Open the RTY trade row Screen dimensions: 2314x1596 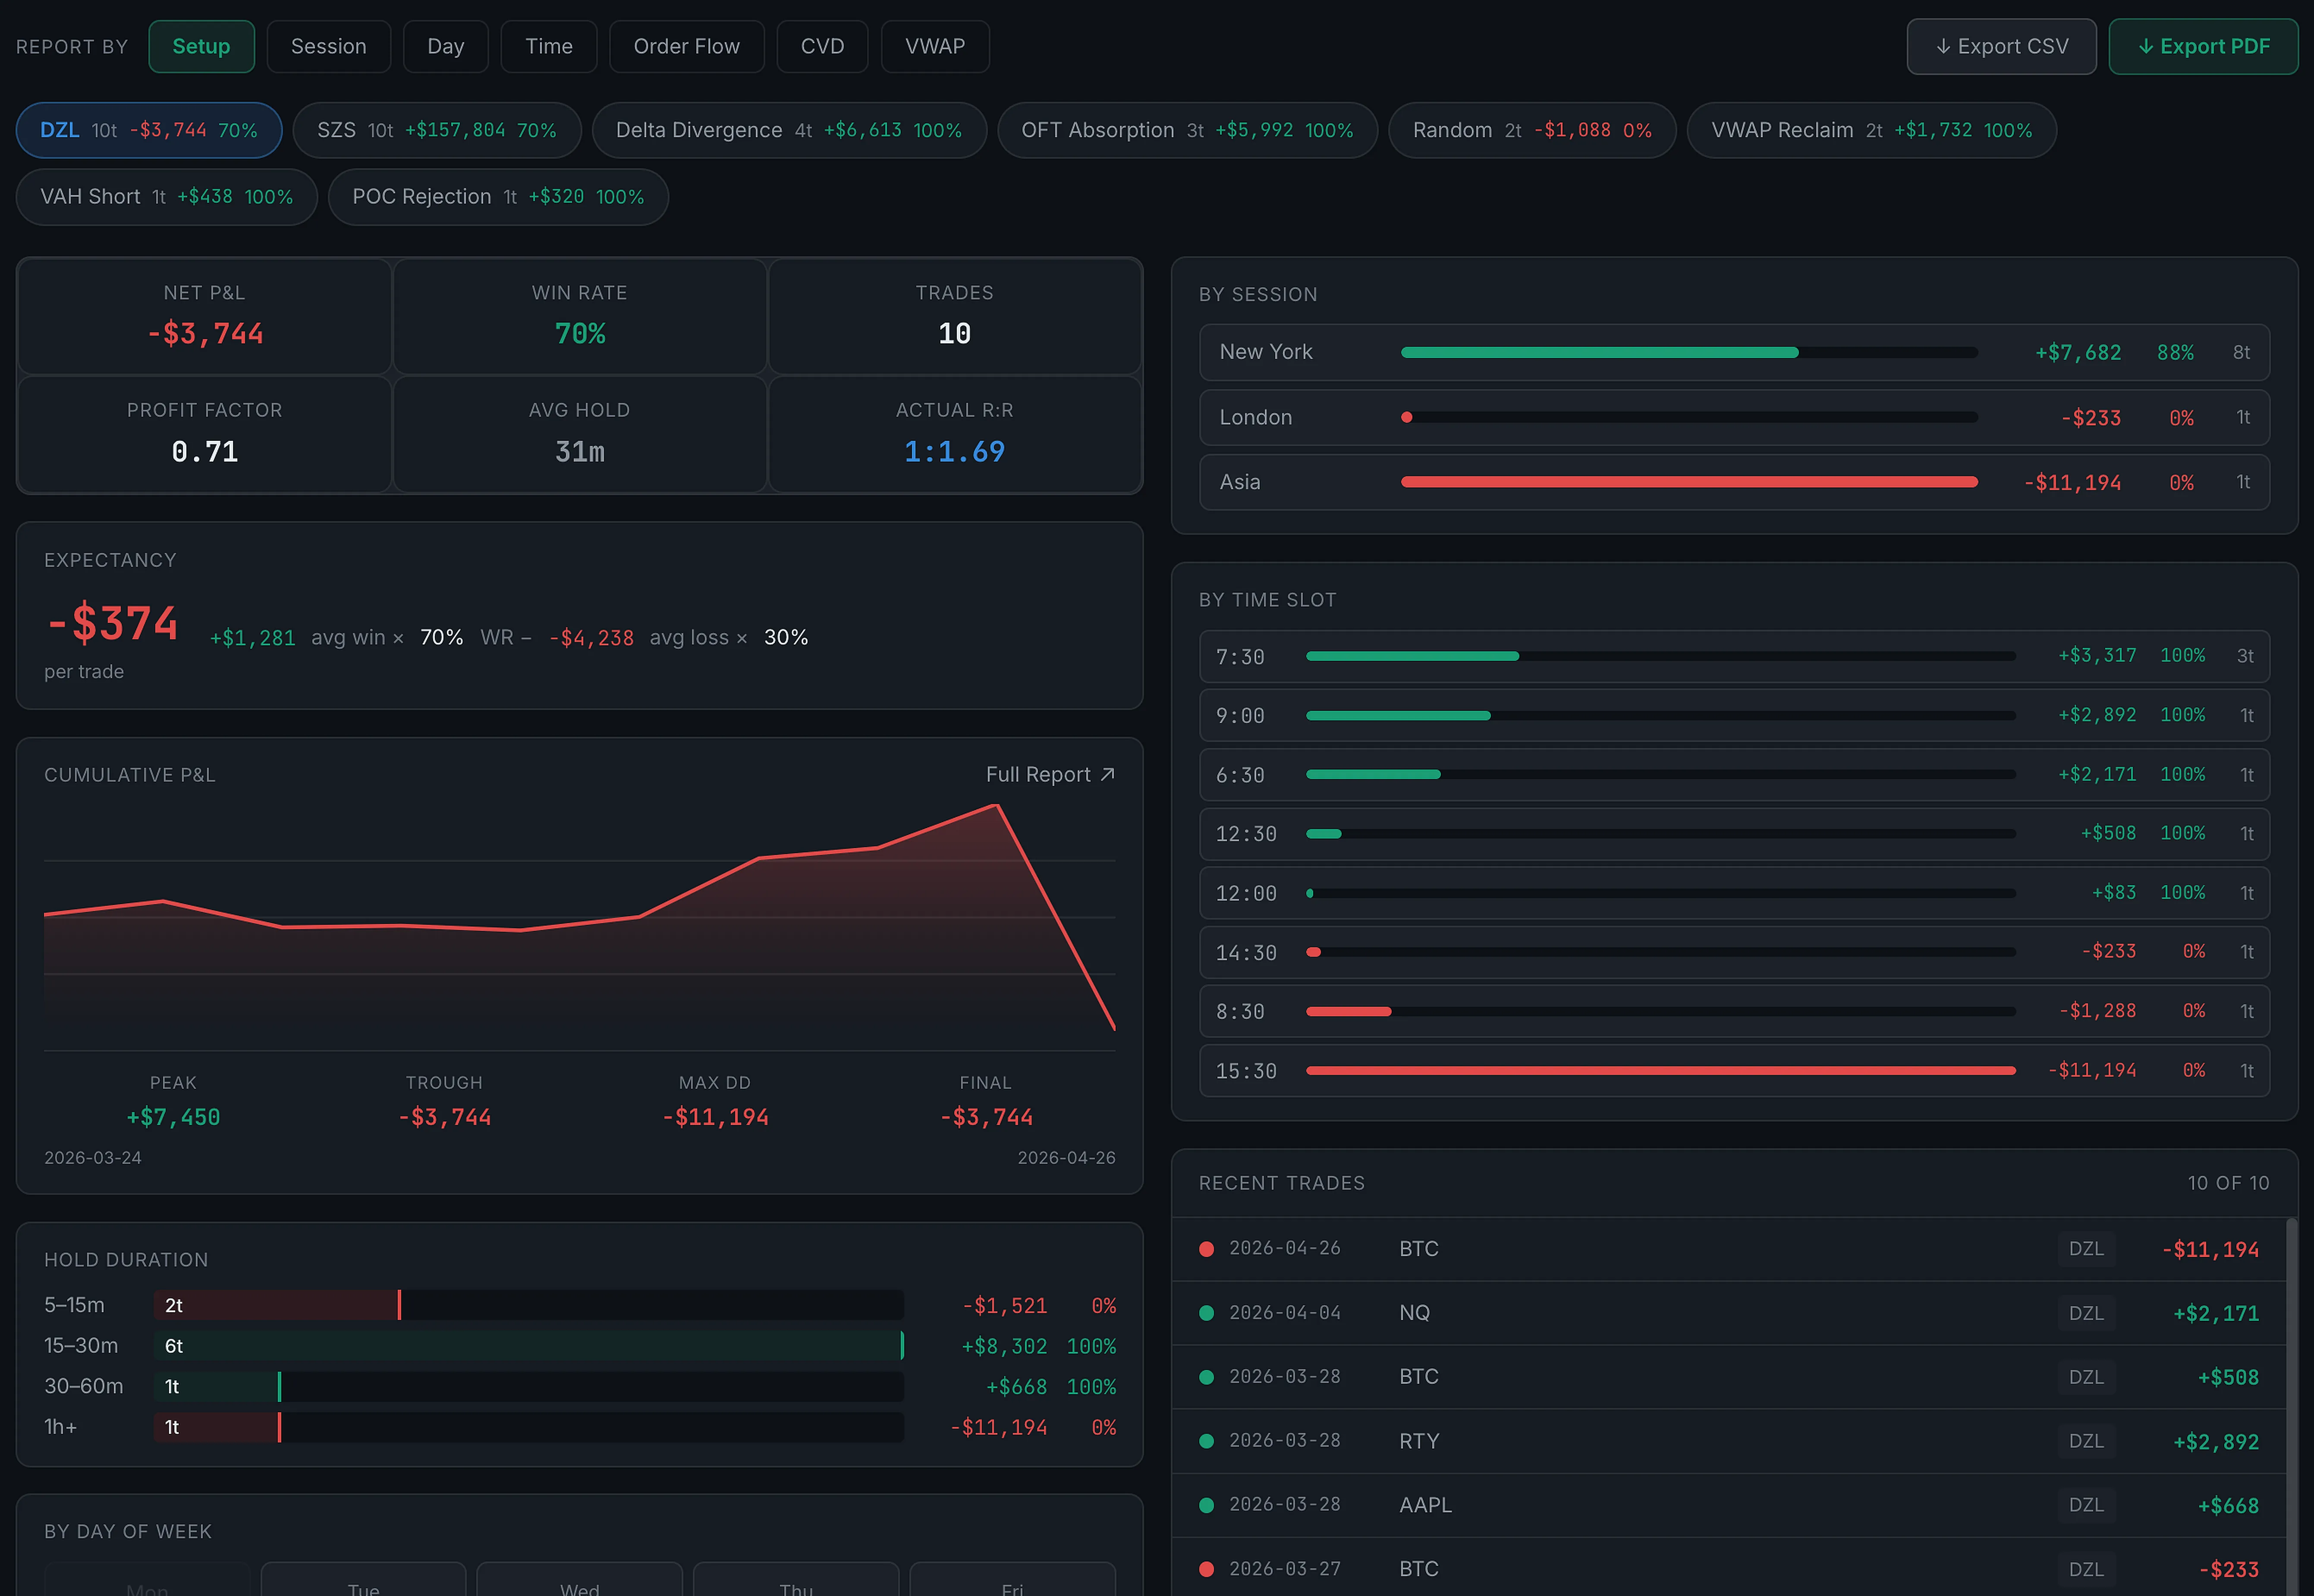tap(1728, 1441)
